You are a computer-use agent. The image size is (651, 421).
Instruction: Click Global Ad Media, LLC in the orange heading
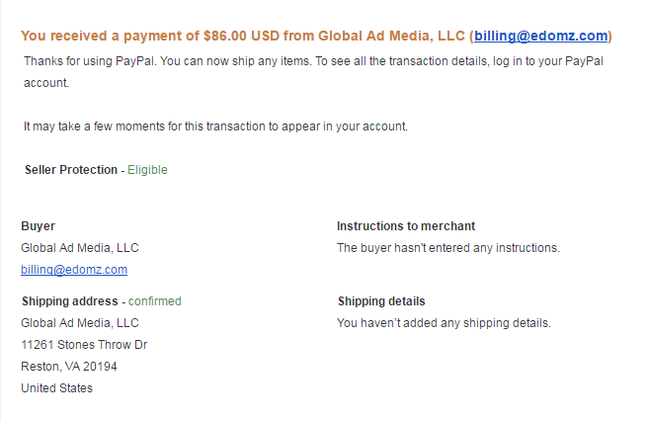pos(386,37)
